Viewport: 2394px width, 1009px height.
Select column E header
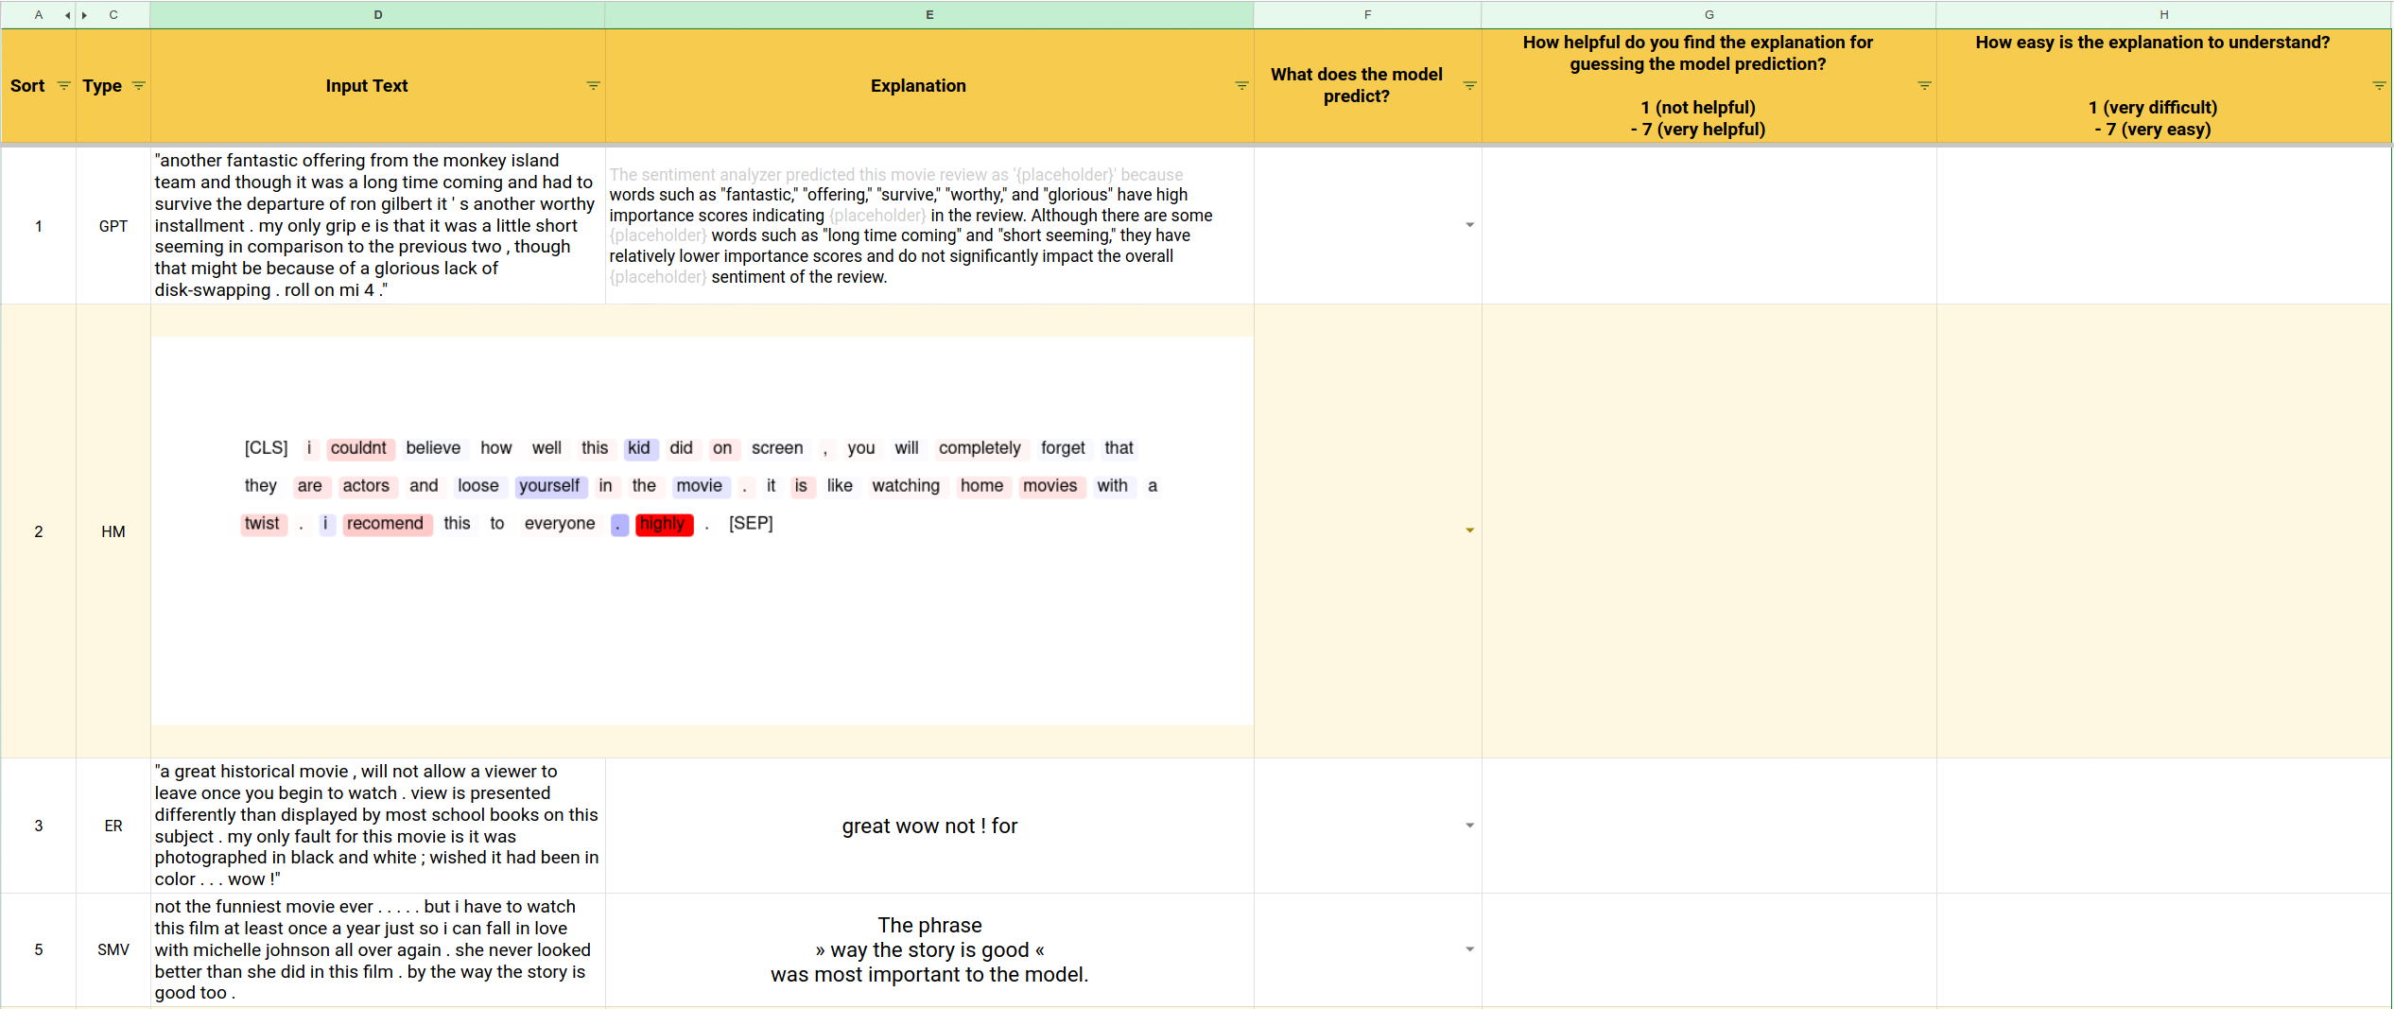929,15
